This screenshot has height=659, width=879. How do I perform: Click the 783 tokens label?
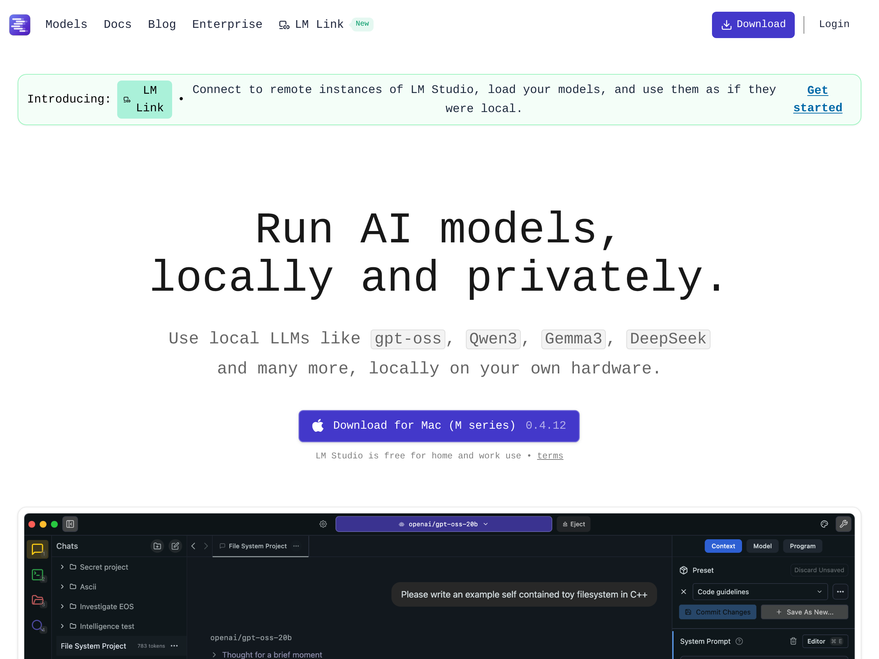tap(151, 646)
